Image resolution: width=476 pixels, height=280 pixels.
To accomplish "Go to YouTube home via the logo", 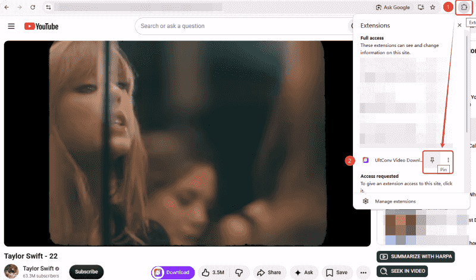I will pyautogui.click(x=41, y=26).
